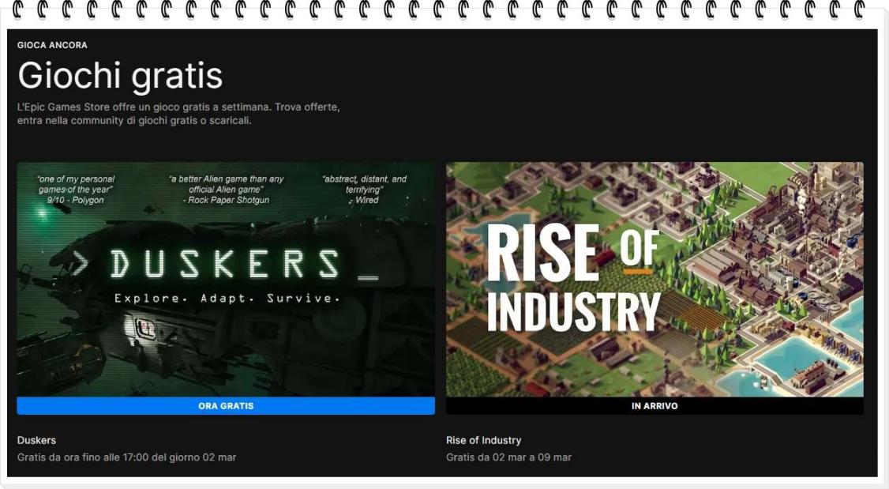Click the Wired review quote
This screenshot has width=889, height=489.
coord(364,190)
